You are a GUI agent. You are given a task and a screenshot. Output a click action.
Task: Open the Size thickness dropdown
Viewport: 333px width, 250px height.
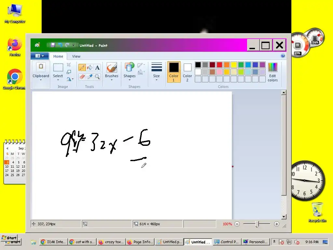click(x=156, y=72)
